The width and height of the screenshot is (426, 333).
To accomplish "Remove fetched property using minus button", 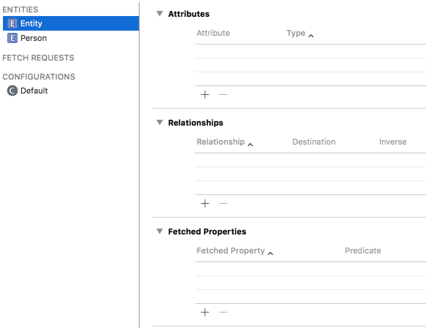I will pos(223,312).
